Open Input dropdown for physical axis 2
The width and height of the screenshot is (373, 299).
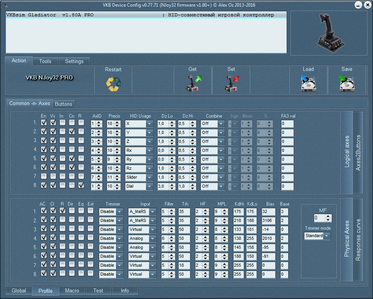coord(142,220)
